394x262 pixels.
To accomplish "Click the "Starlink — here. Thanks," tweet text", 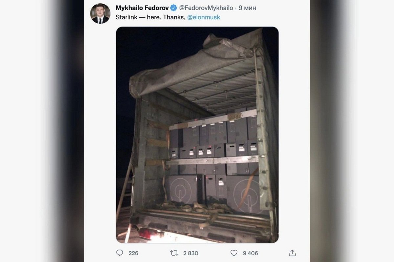I will pyautogui.click(x=150, y=17).
